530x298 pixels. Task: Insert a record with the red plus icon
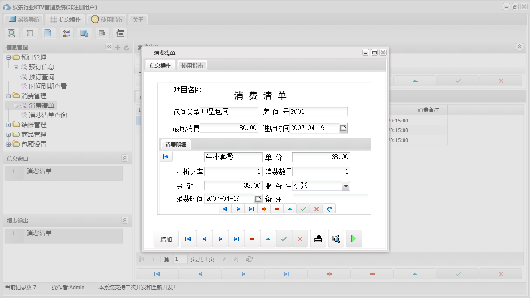[264, 209]
